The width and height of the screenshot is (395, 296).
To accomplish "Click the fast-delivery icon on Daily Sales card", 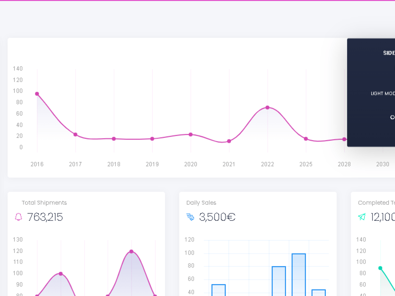I will 190,217.
